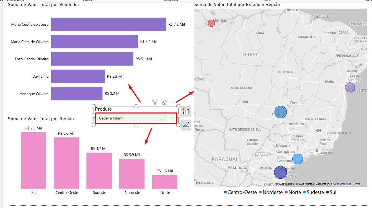Screen dimensions: 372x208
Task: Click the format paintbrush icon beside slicer
Action: 186,125
